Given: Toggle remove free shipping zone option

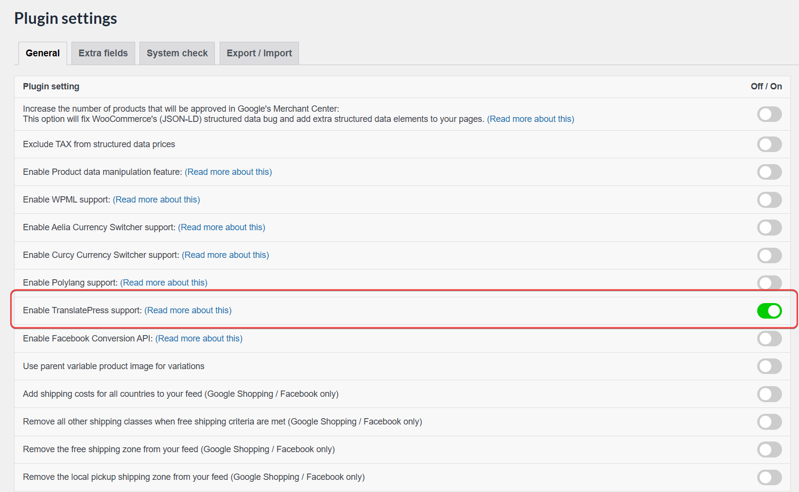Looking at the screenshot, I should click(769, 449).
